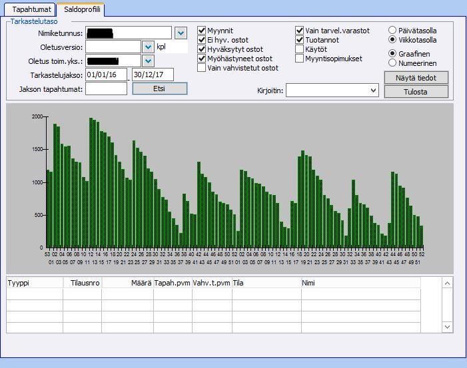Click the Tyyppi column header
The image size is (467, 368).
pos(35,283)
